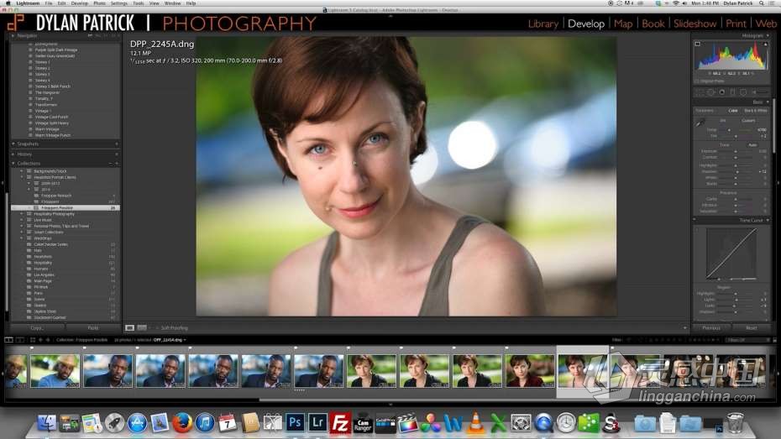Screen dimensions: 781x439
Task: Click the second window display icon
Action: [x=20, y=339]
